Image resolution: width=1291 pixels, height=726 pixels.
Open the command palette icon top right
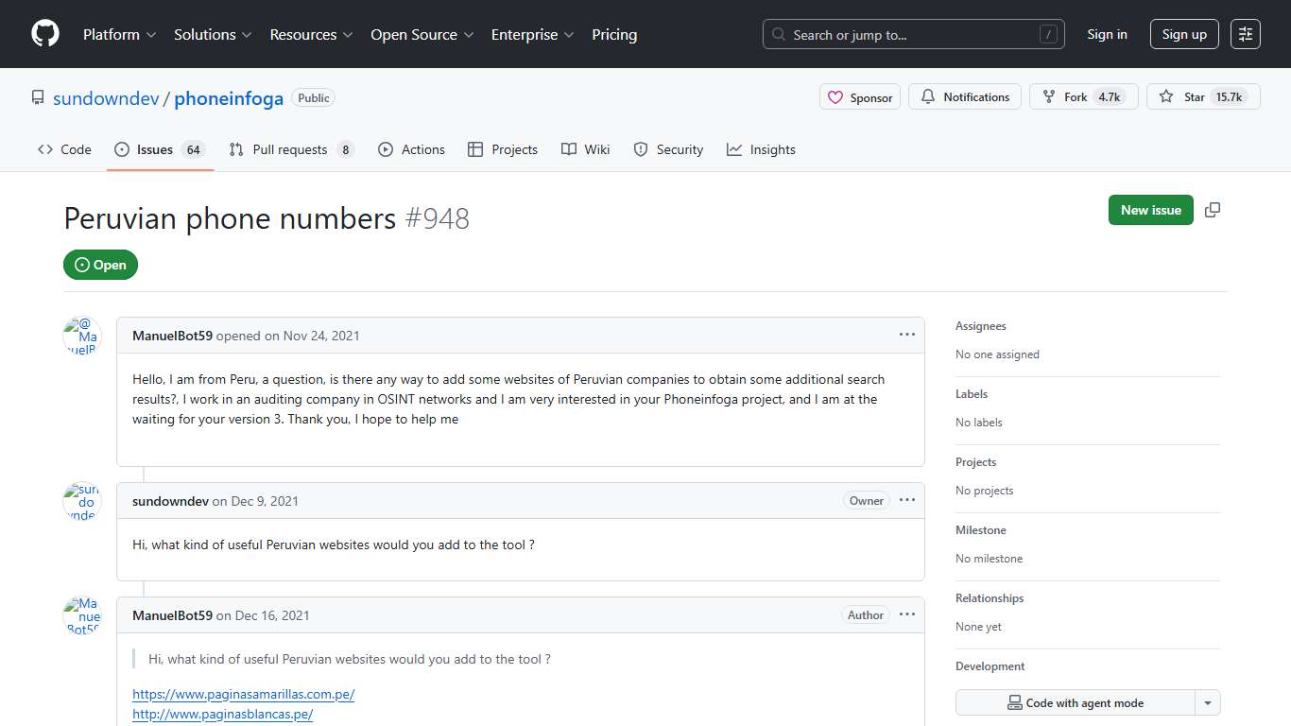click(1245, 34)
